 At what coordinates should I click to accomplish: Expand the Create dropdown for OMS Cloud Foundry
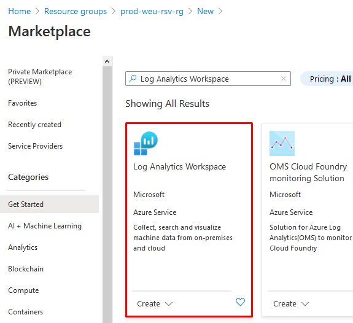point(291,303)
